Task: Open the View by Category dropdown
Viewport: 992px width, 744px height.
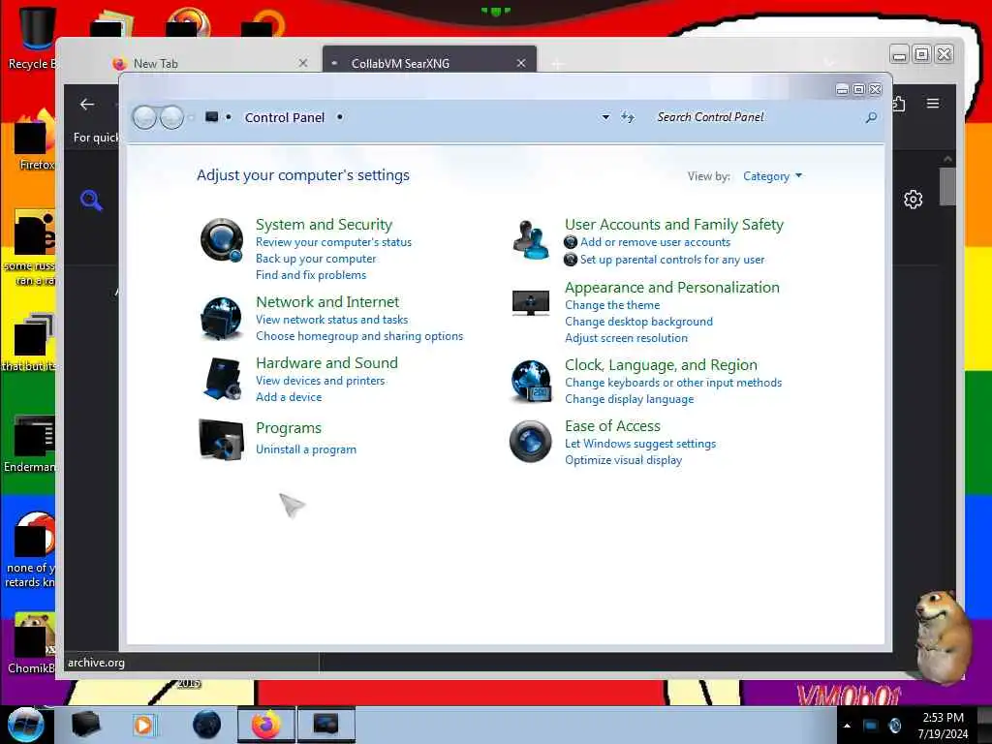Action: tap(772, 176)
